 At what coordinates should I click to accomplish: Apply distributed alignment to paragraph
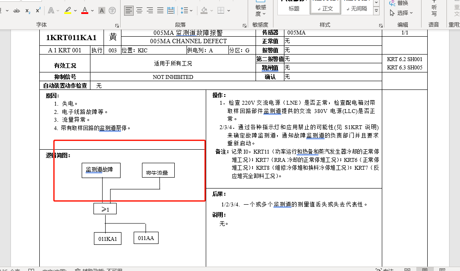pos(171,10)
